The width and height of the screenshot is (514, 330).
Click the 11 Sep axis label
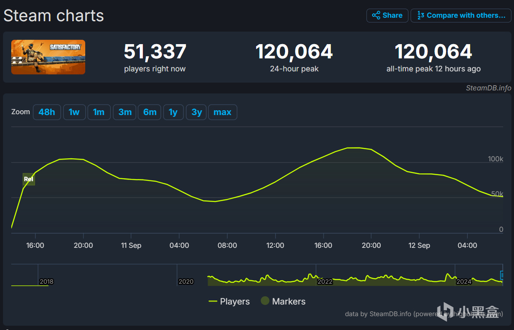pos(131,246)
